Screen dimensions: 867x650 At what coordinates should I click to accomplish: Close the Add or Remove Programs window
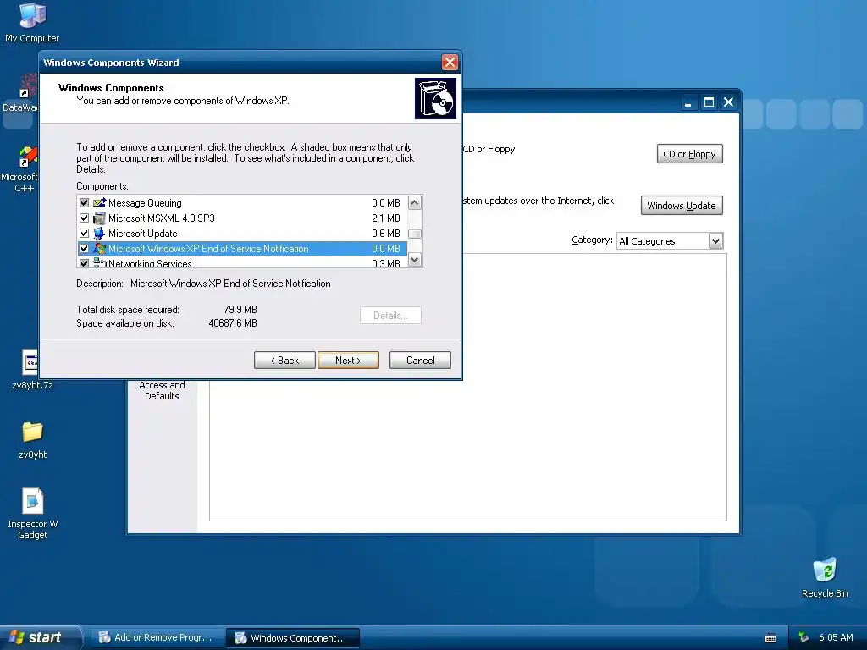point(729,102)
